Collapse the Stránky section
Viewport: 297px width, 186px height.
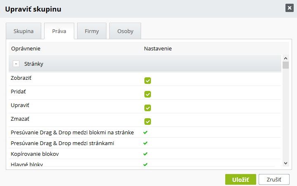(x=16, y=64)
